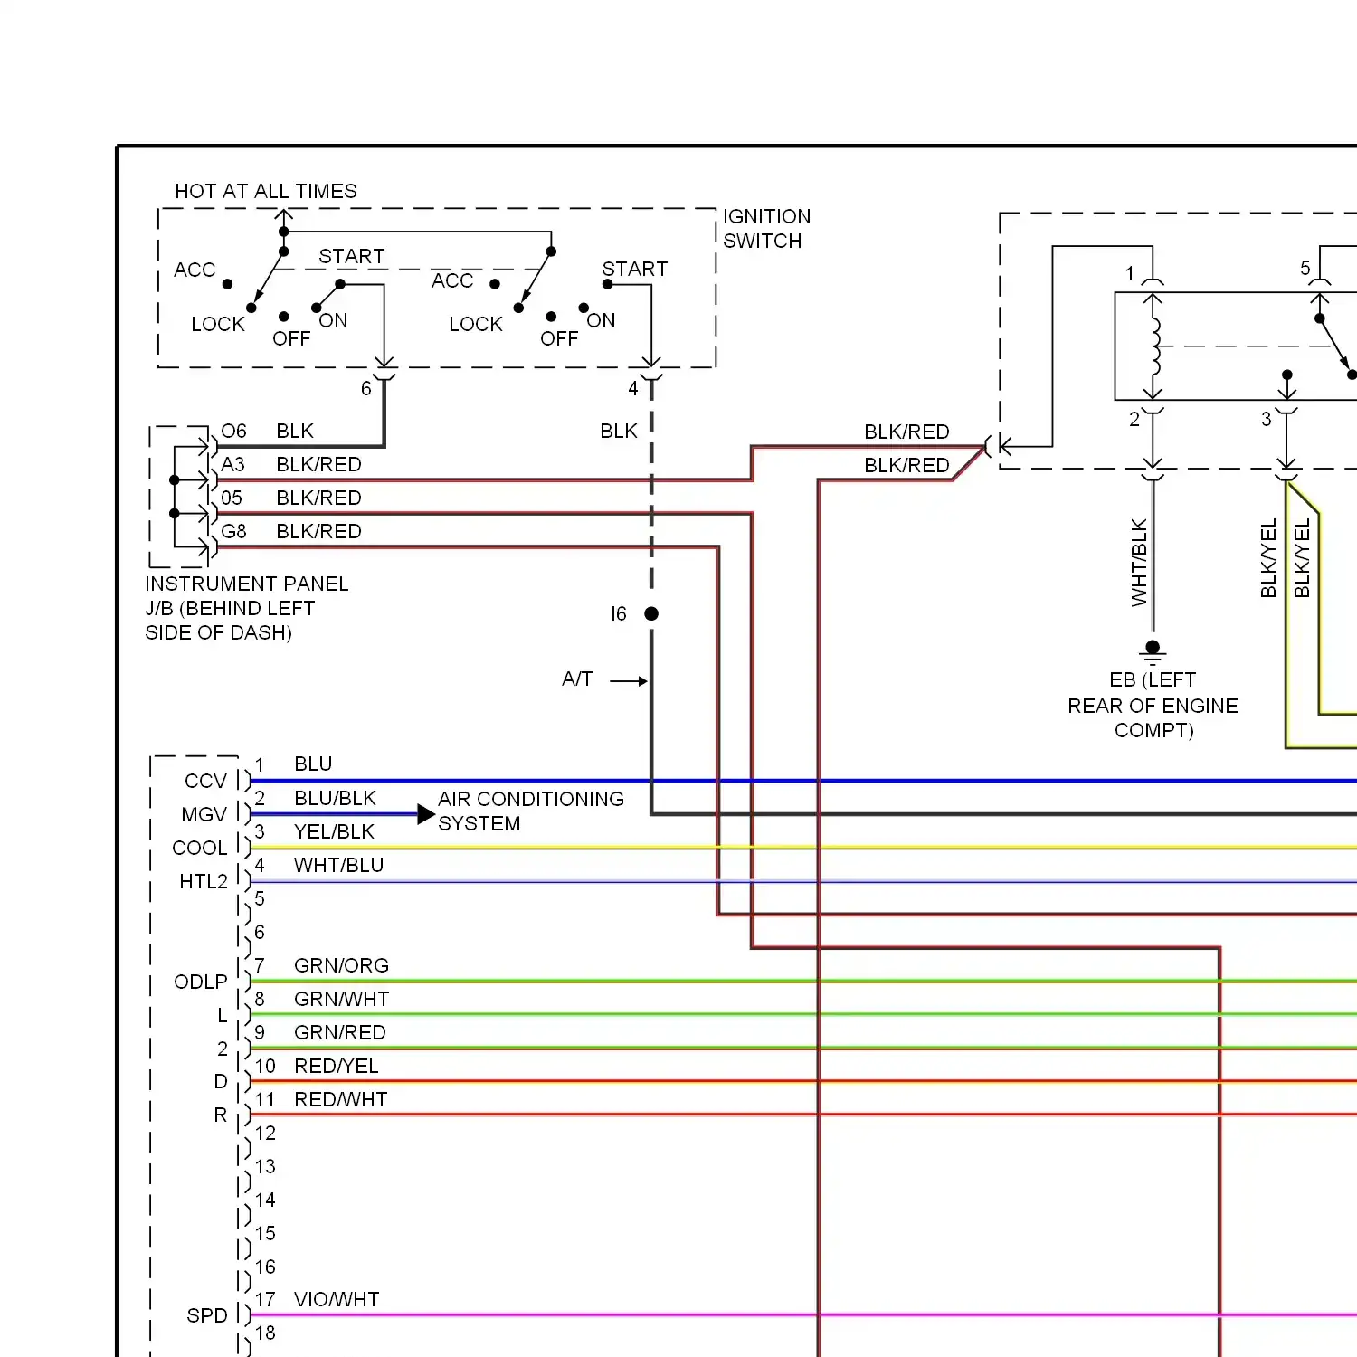Select the "RED/YEL" wire color label
This screenshot has width=1357, height=1357.
(x=336, y=1066)
